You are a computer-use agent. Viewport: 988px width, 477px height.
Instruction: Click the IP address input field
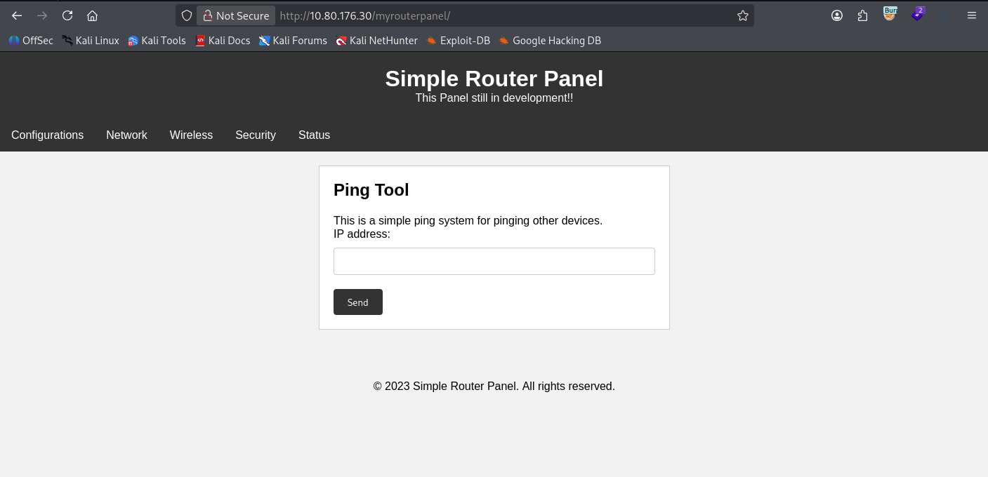tap(494, 261)
